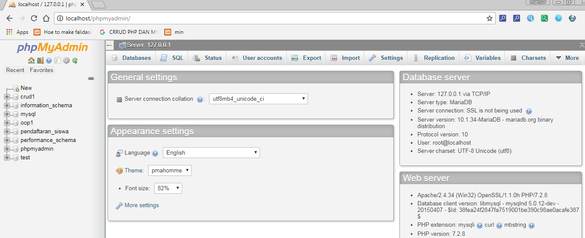585x238 pixels.
Task: Open the Theme dropdown showing pmahomme
Action: tap(170, 171)
